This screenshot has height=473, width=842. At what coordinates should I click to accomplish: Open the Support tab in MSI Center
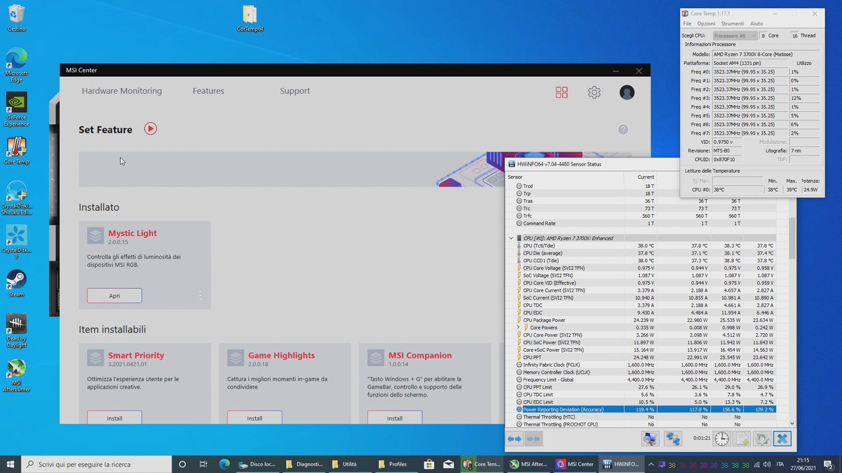[x=295, y=91]
